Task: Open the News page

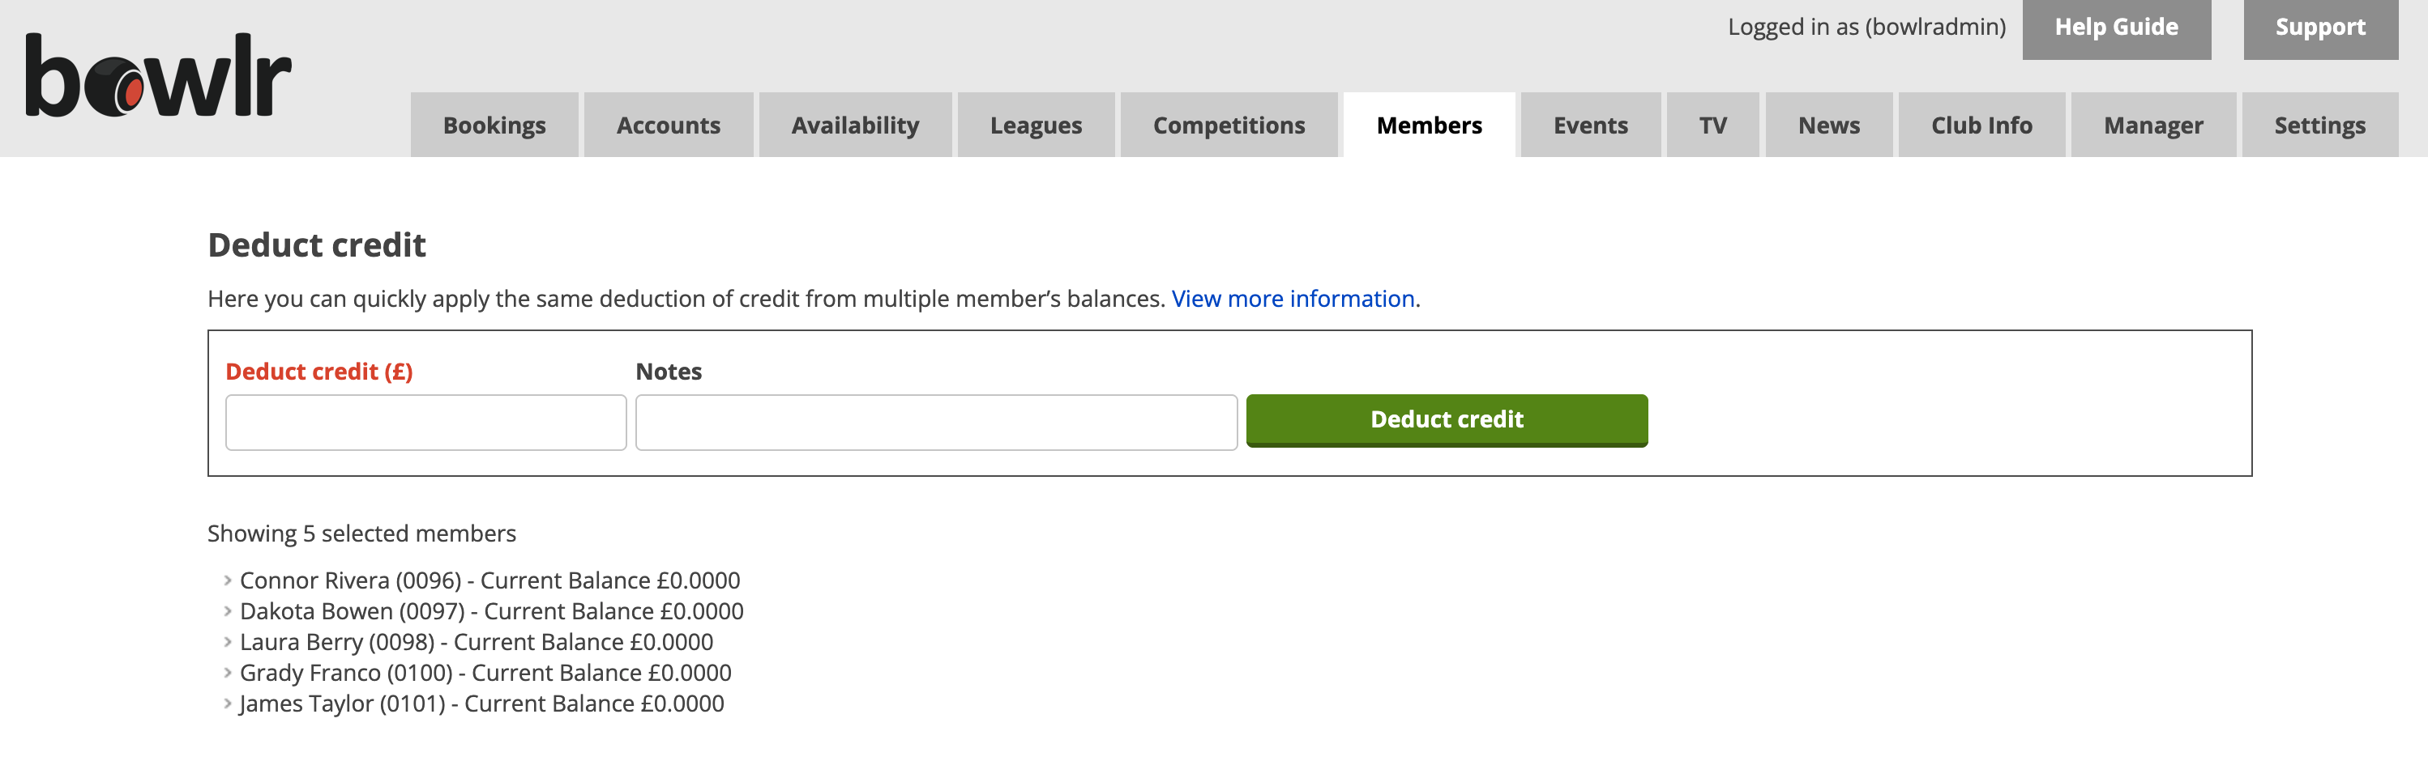Action: pyautogui.click(x=1828, y=125)
